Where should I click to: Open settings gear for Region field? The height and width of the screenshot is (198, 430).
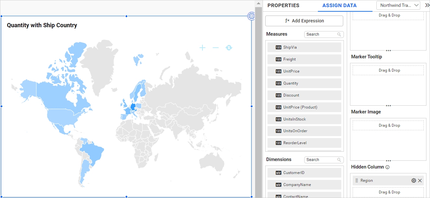click(413, 181)
